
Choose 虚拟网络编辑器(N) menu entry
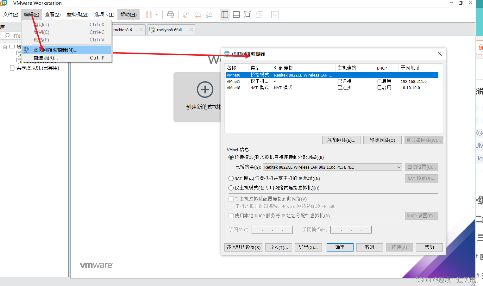(x=66, y=50)
